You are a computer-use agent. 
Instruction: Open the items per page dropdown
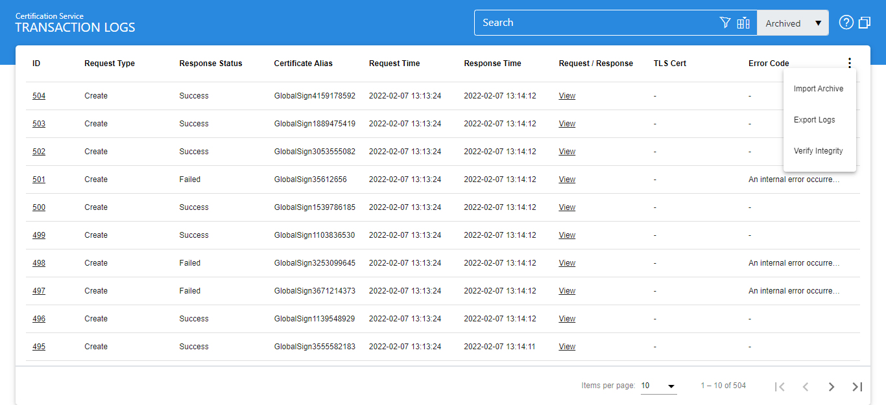pos(658,386)
